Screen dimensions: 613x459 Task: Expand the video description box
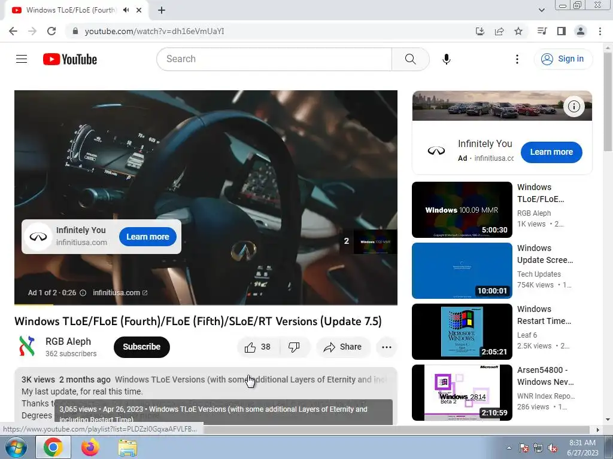[206, 395]
